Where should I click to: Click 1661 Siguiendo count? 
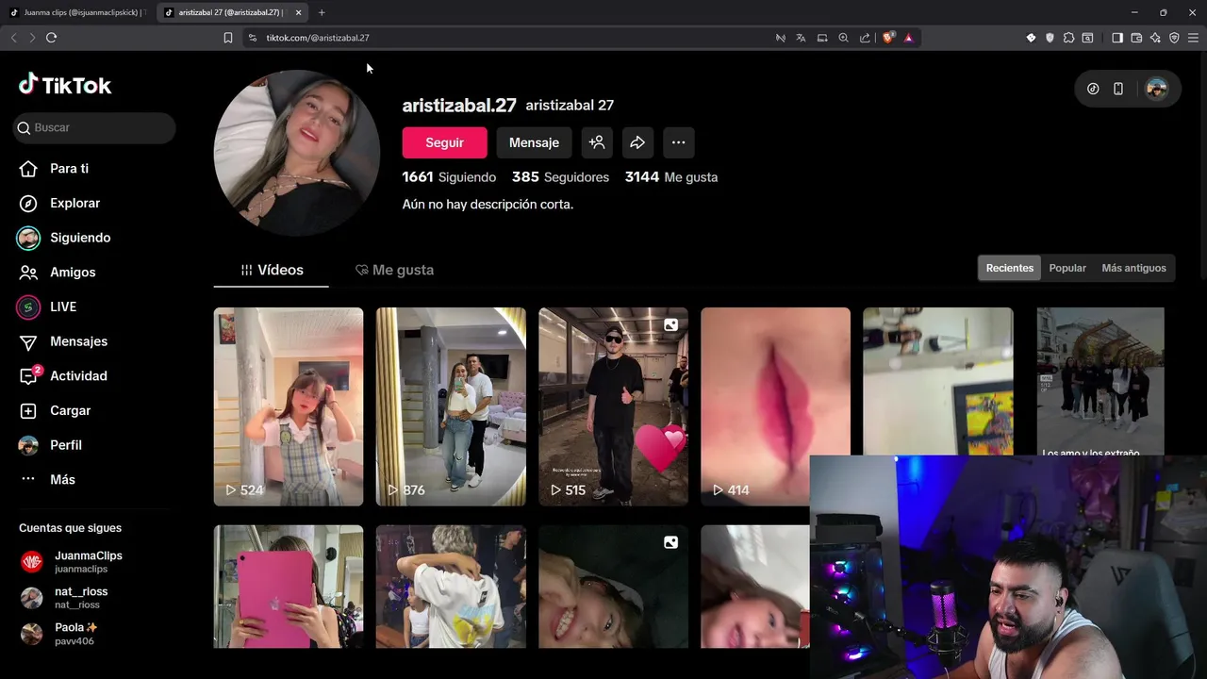pyautogui.click(x=449, y=177)
